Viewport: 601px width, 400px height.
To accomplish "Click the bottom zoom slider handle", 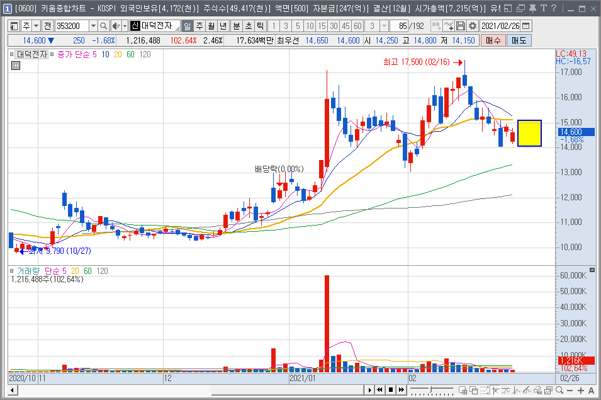I will click(431, 390).
